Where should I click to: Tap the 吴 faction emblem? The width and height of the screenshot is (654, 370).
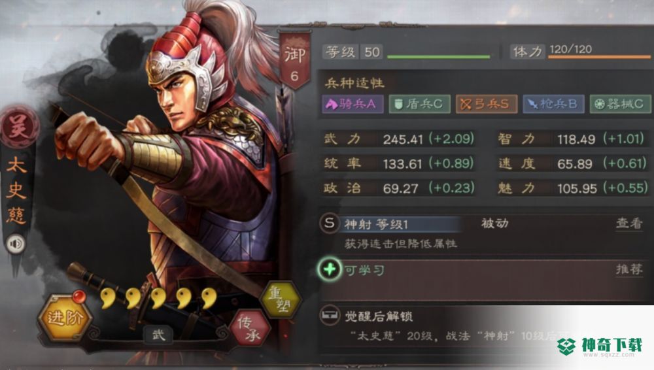click(20, 126)
